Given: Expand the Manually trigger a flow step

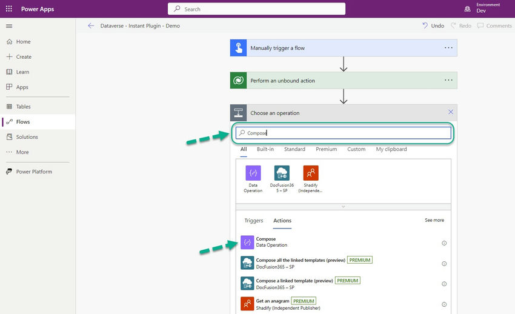Looking at the screenshot, I should pyautogui.click(x=344, y=48).
